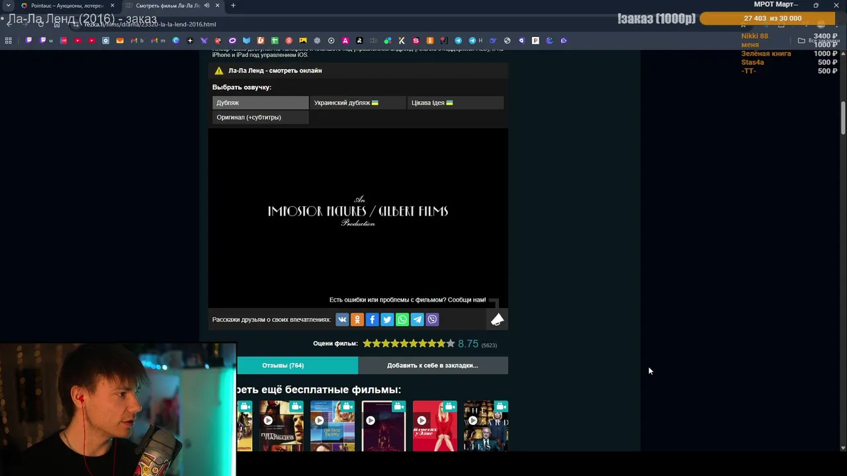Click the scroll-down arrow of page scrollbar
The height and width of the screenshot is (476, 847).
pos(843,448)
